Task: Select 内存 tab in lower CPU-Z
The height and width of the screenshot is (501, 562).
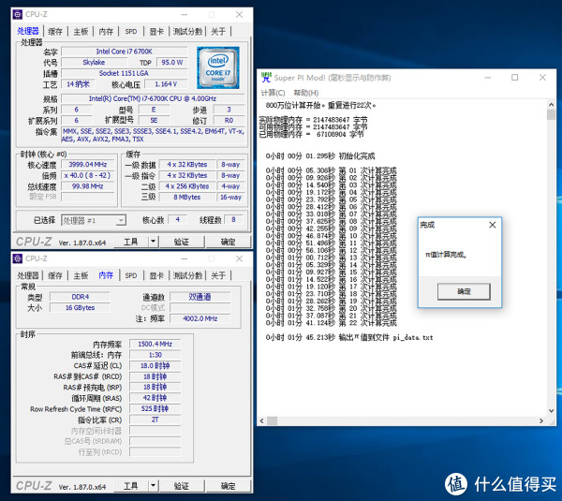Action: pyautogui.click(x=106, y=275)
